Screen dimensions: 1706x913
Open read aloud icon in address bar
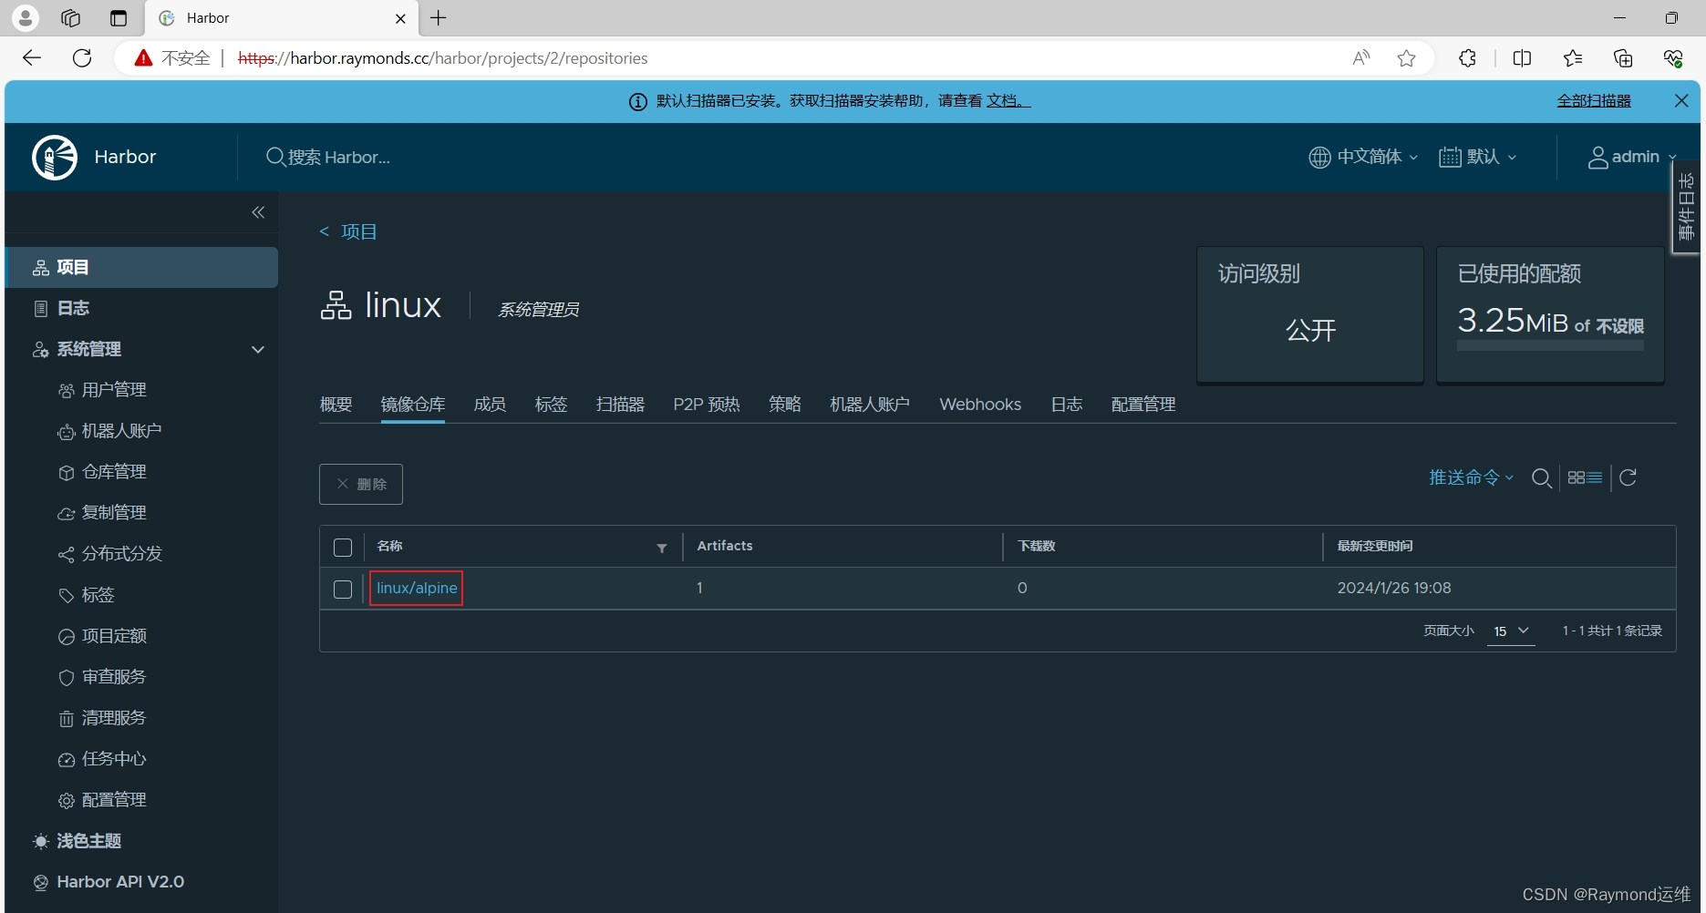pyautogui.click(x=1360, y=58)
